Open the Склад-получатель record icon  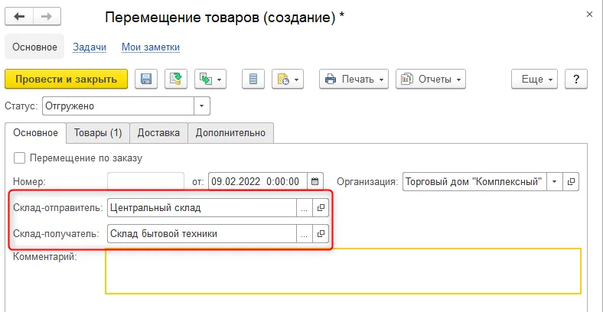(321, 233)
